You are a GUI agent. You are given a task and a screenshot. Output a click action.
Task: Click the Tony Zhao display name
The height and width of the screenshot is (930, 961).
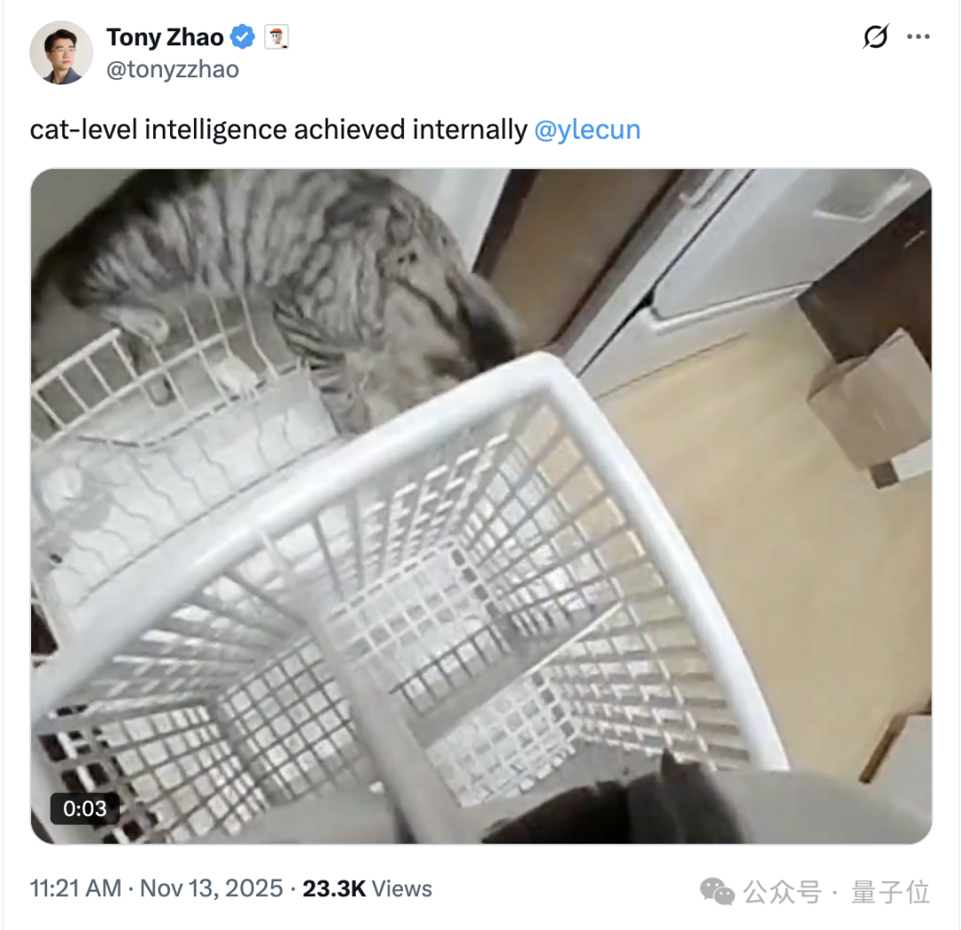click(x=165, y=37)
